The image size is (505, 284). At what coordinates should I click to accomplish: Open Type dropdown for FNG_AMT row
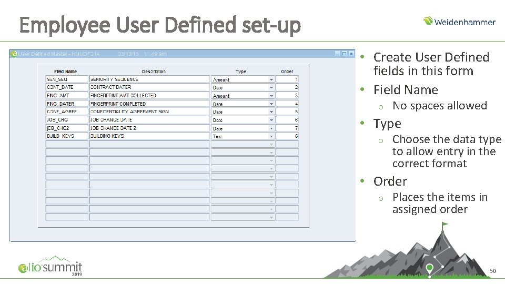pyautogui.click(x=271, y=96)
